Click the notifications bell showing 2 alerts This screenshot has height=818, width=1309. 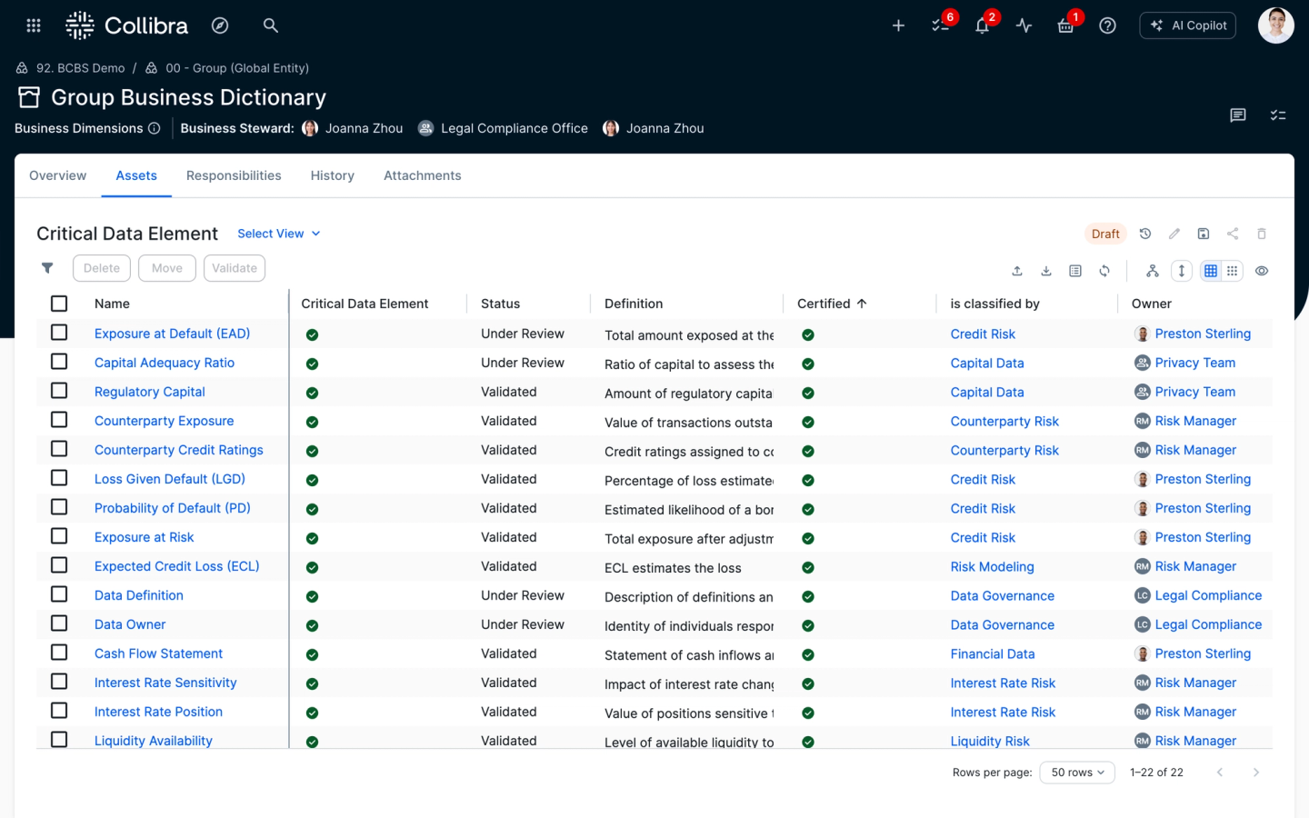coord(982,25)
